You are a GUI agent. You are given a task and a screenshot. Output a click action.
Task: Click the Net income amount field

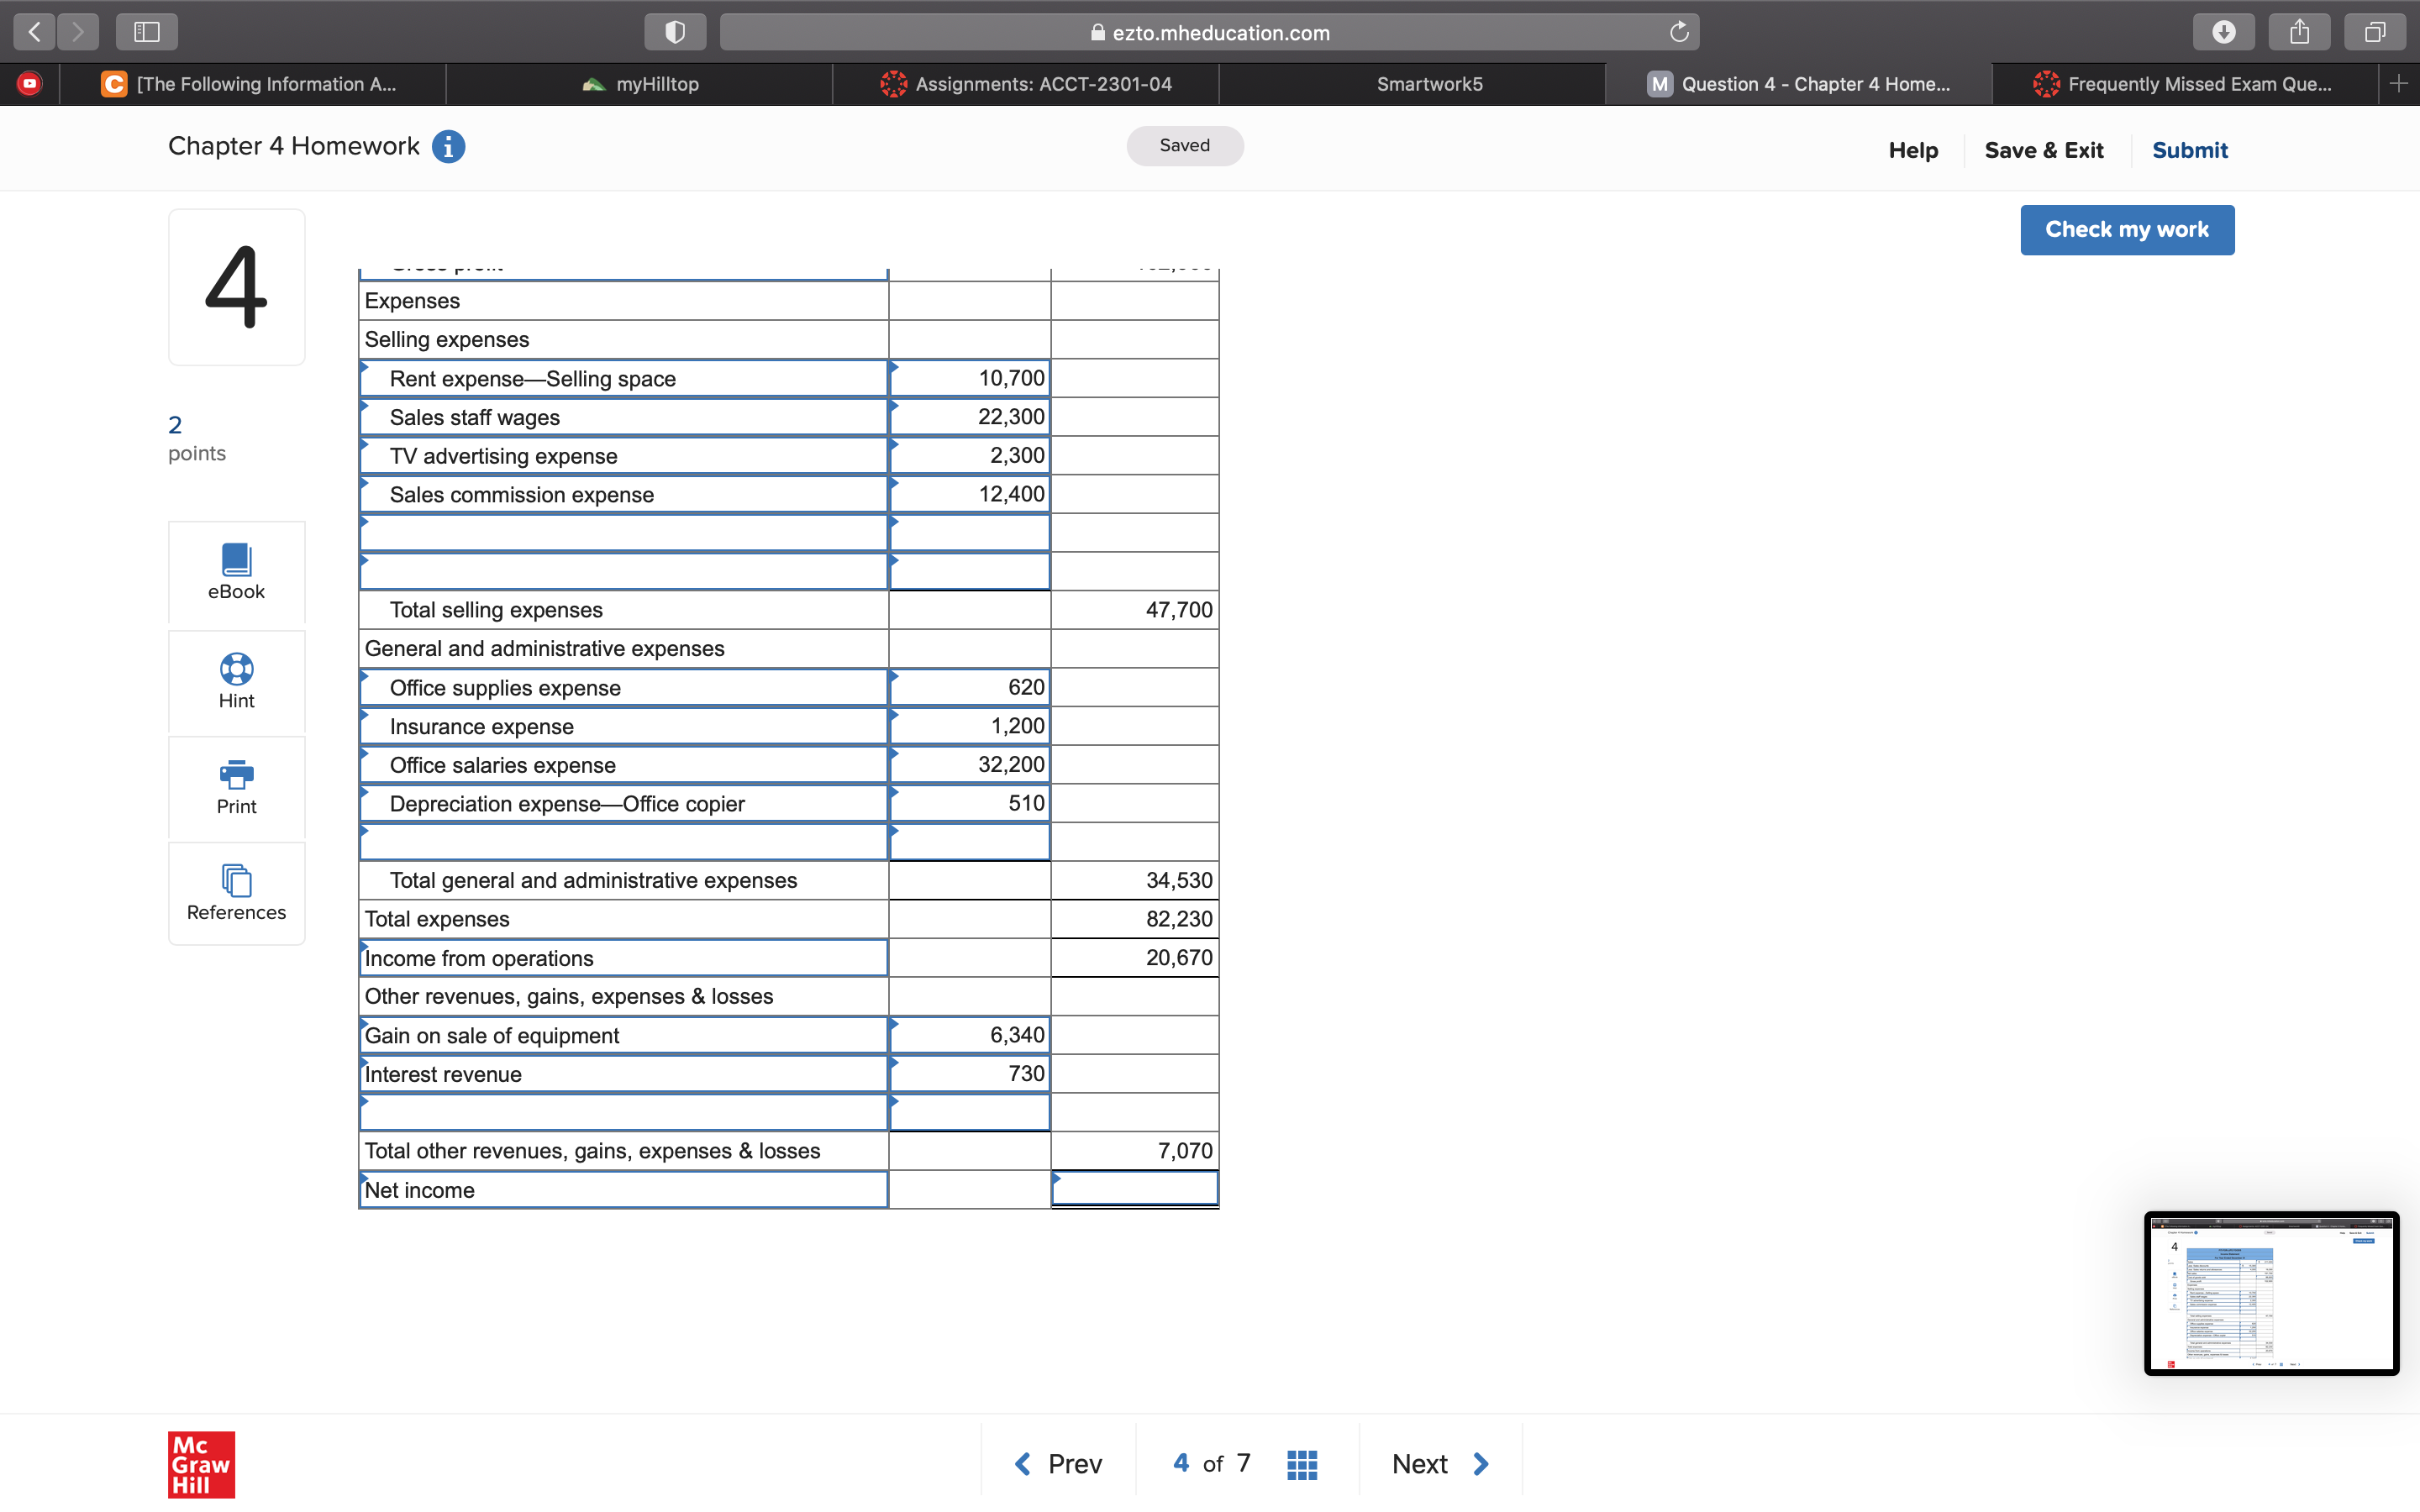click(x=1134, y=1189)
